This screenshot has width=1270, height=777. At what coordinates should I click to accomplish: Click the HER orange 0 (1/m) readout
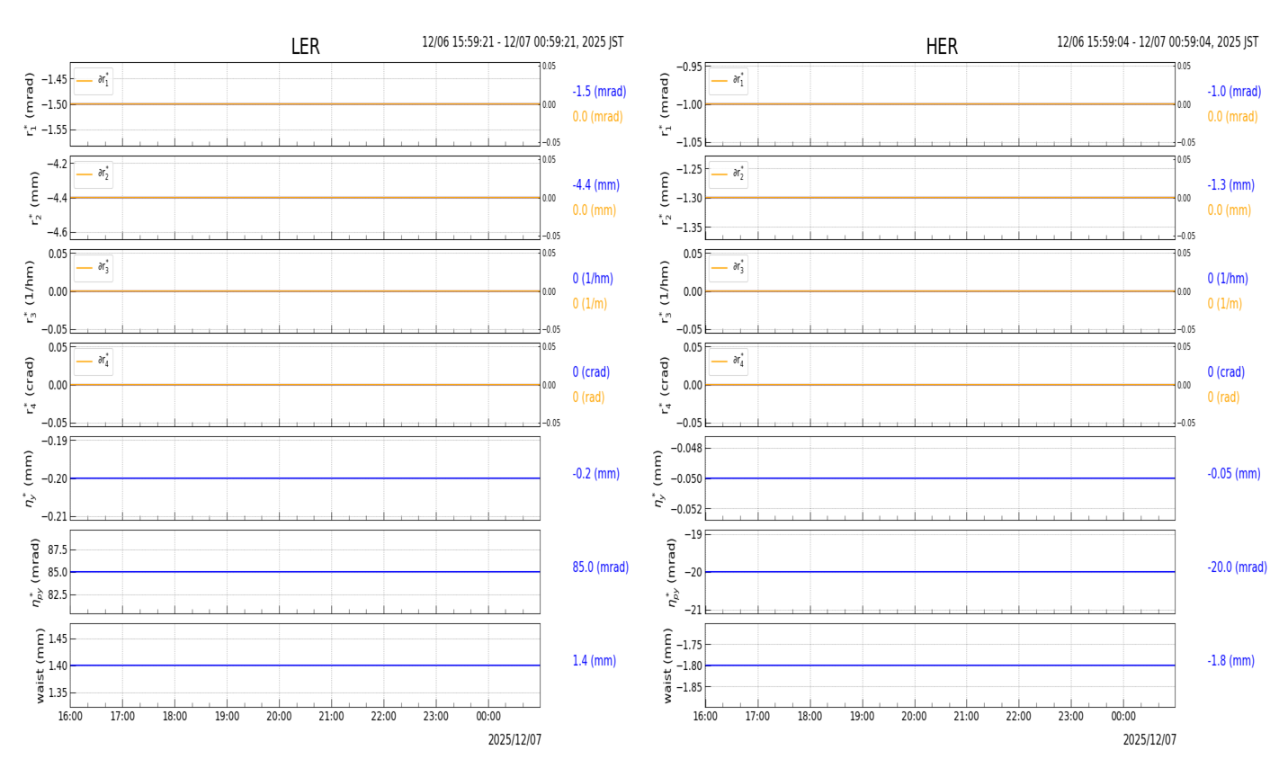1224,304
